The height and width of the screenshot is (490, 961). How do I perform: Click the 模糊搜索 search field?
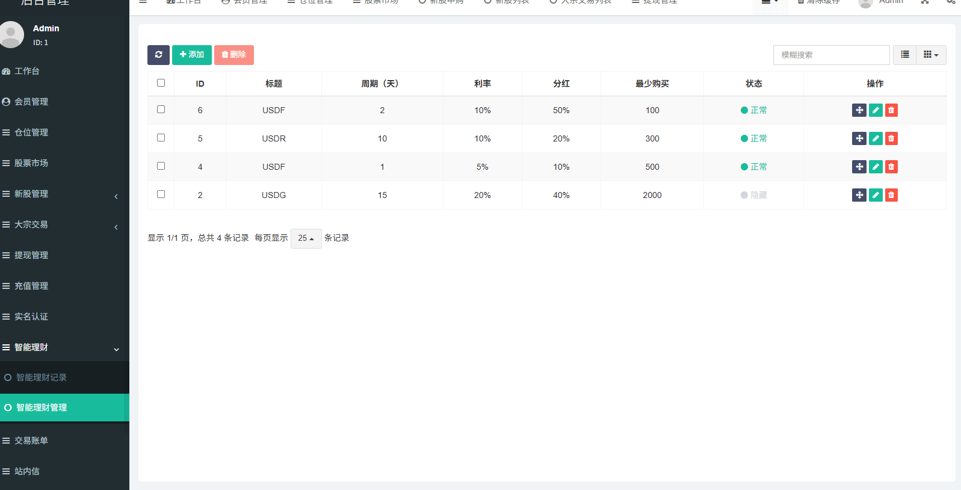[831, 55]
